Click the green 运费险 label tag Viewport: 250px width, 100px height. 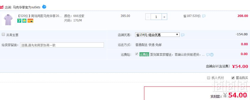[x=144, y=55]
